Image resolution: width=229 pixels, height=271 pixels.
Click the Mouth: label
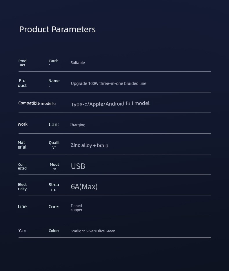point(54,166)
